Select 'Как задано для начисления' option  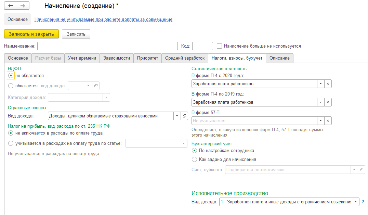click(x=195, y=159)
